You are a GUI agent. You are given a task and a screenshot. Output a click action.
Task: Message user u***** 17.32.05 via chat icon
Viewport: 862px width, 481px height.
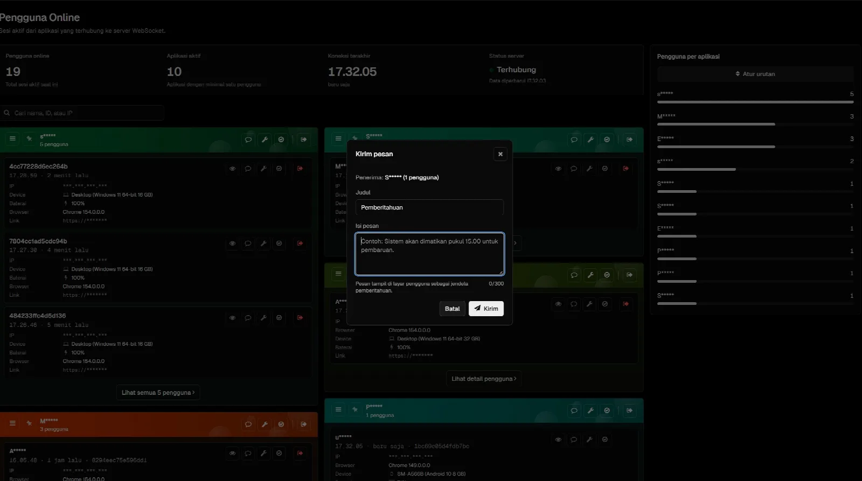click(574, 440)
